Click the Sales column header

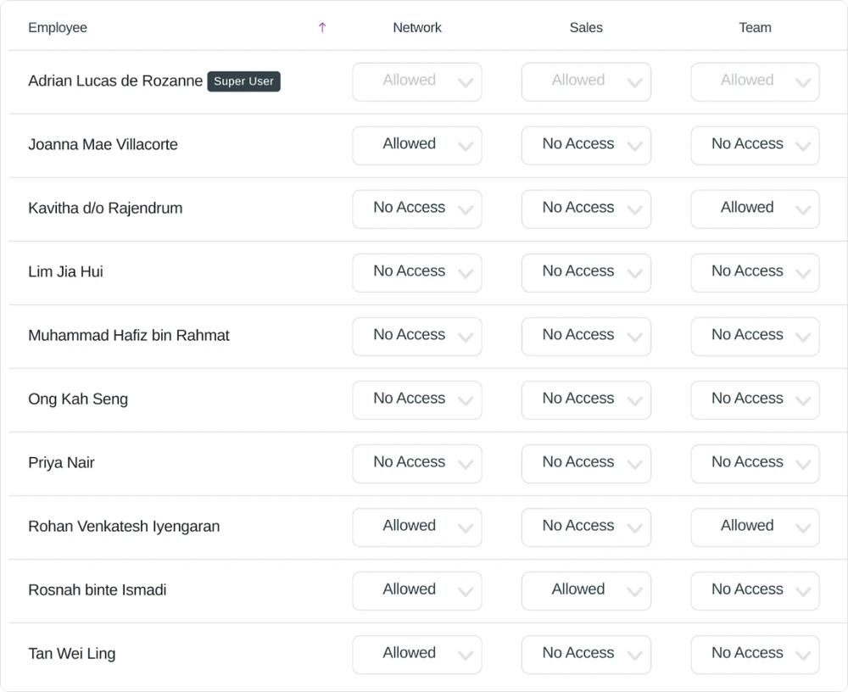586,28
